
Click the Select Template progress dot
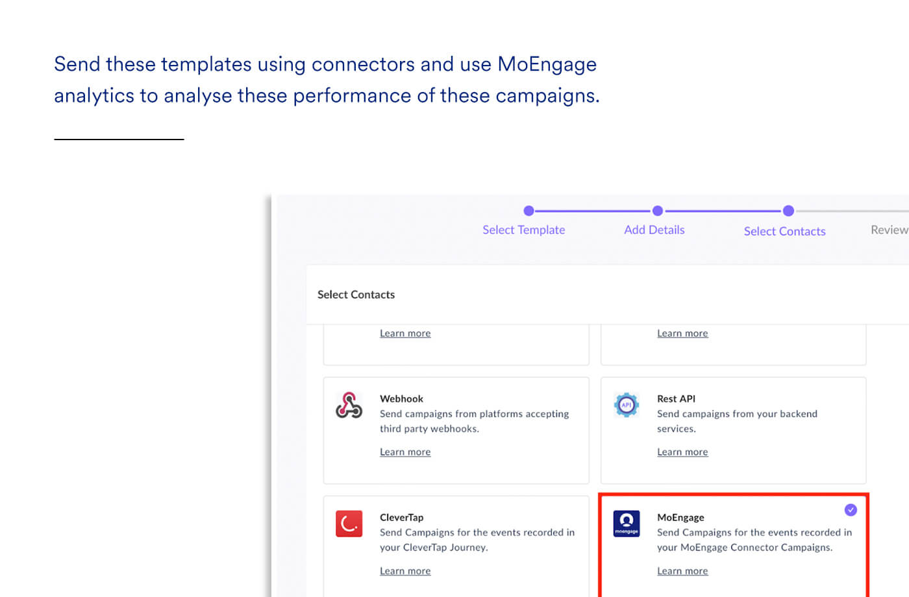click(529, 211)
